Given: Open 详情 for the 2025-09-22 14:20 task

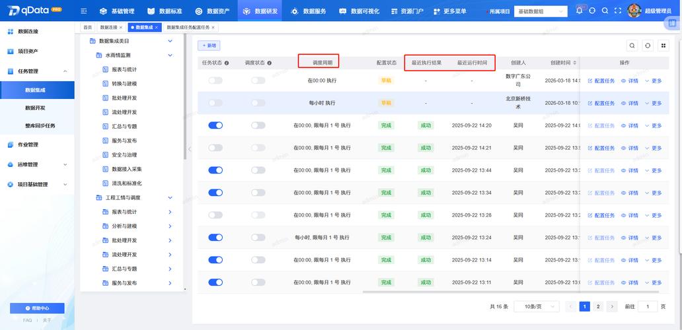Looking at the screenshot, I should [630, 125].
